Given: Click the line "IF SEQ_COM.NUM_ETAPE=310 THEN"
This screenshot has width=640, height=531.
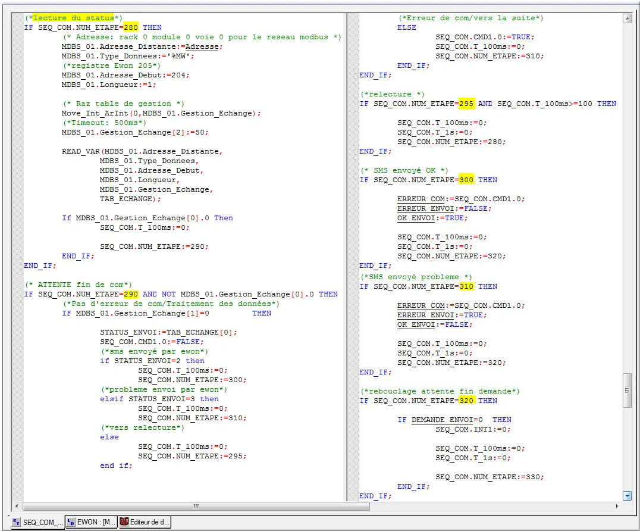Looking at the screenshot, I should [428, 286].
